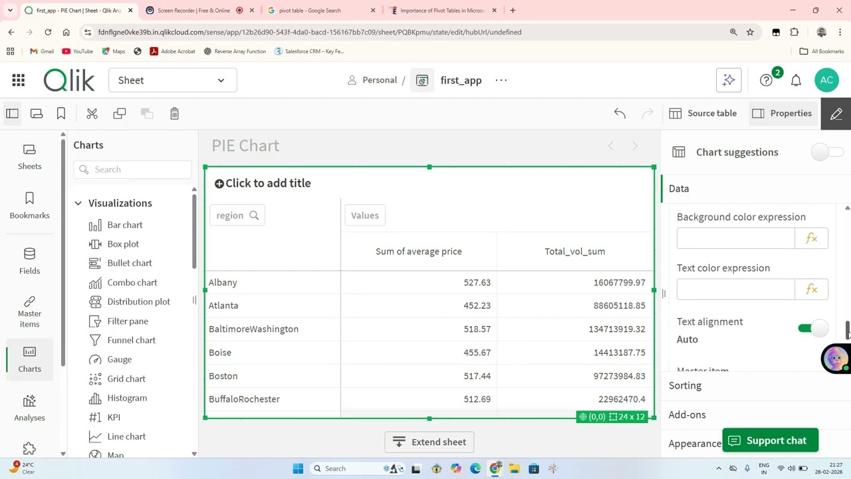Viewport: 851px width, 479px height.
Task: Click the Text color expression input
Action: coord(735,289)
